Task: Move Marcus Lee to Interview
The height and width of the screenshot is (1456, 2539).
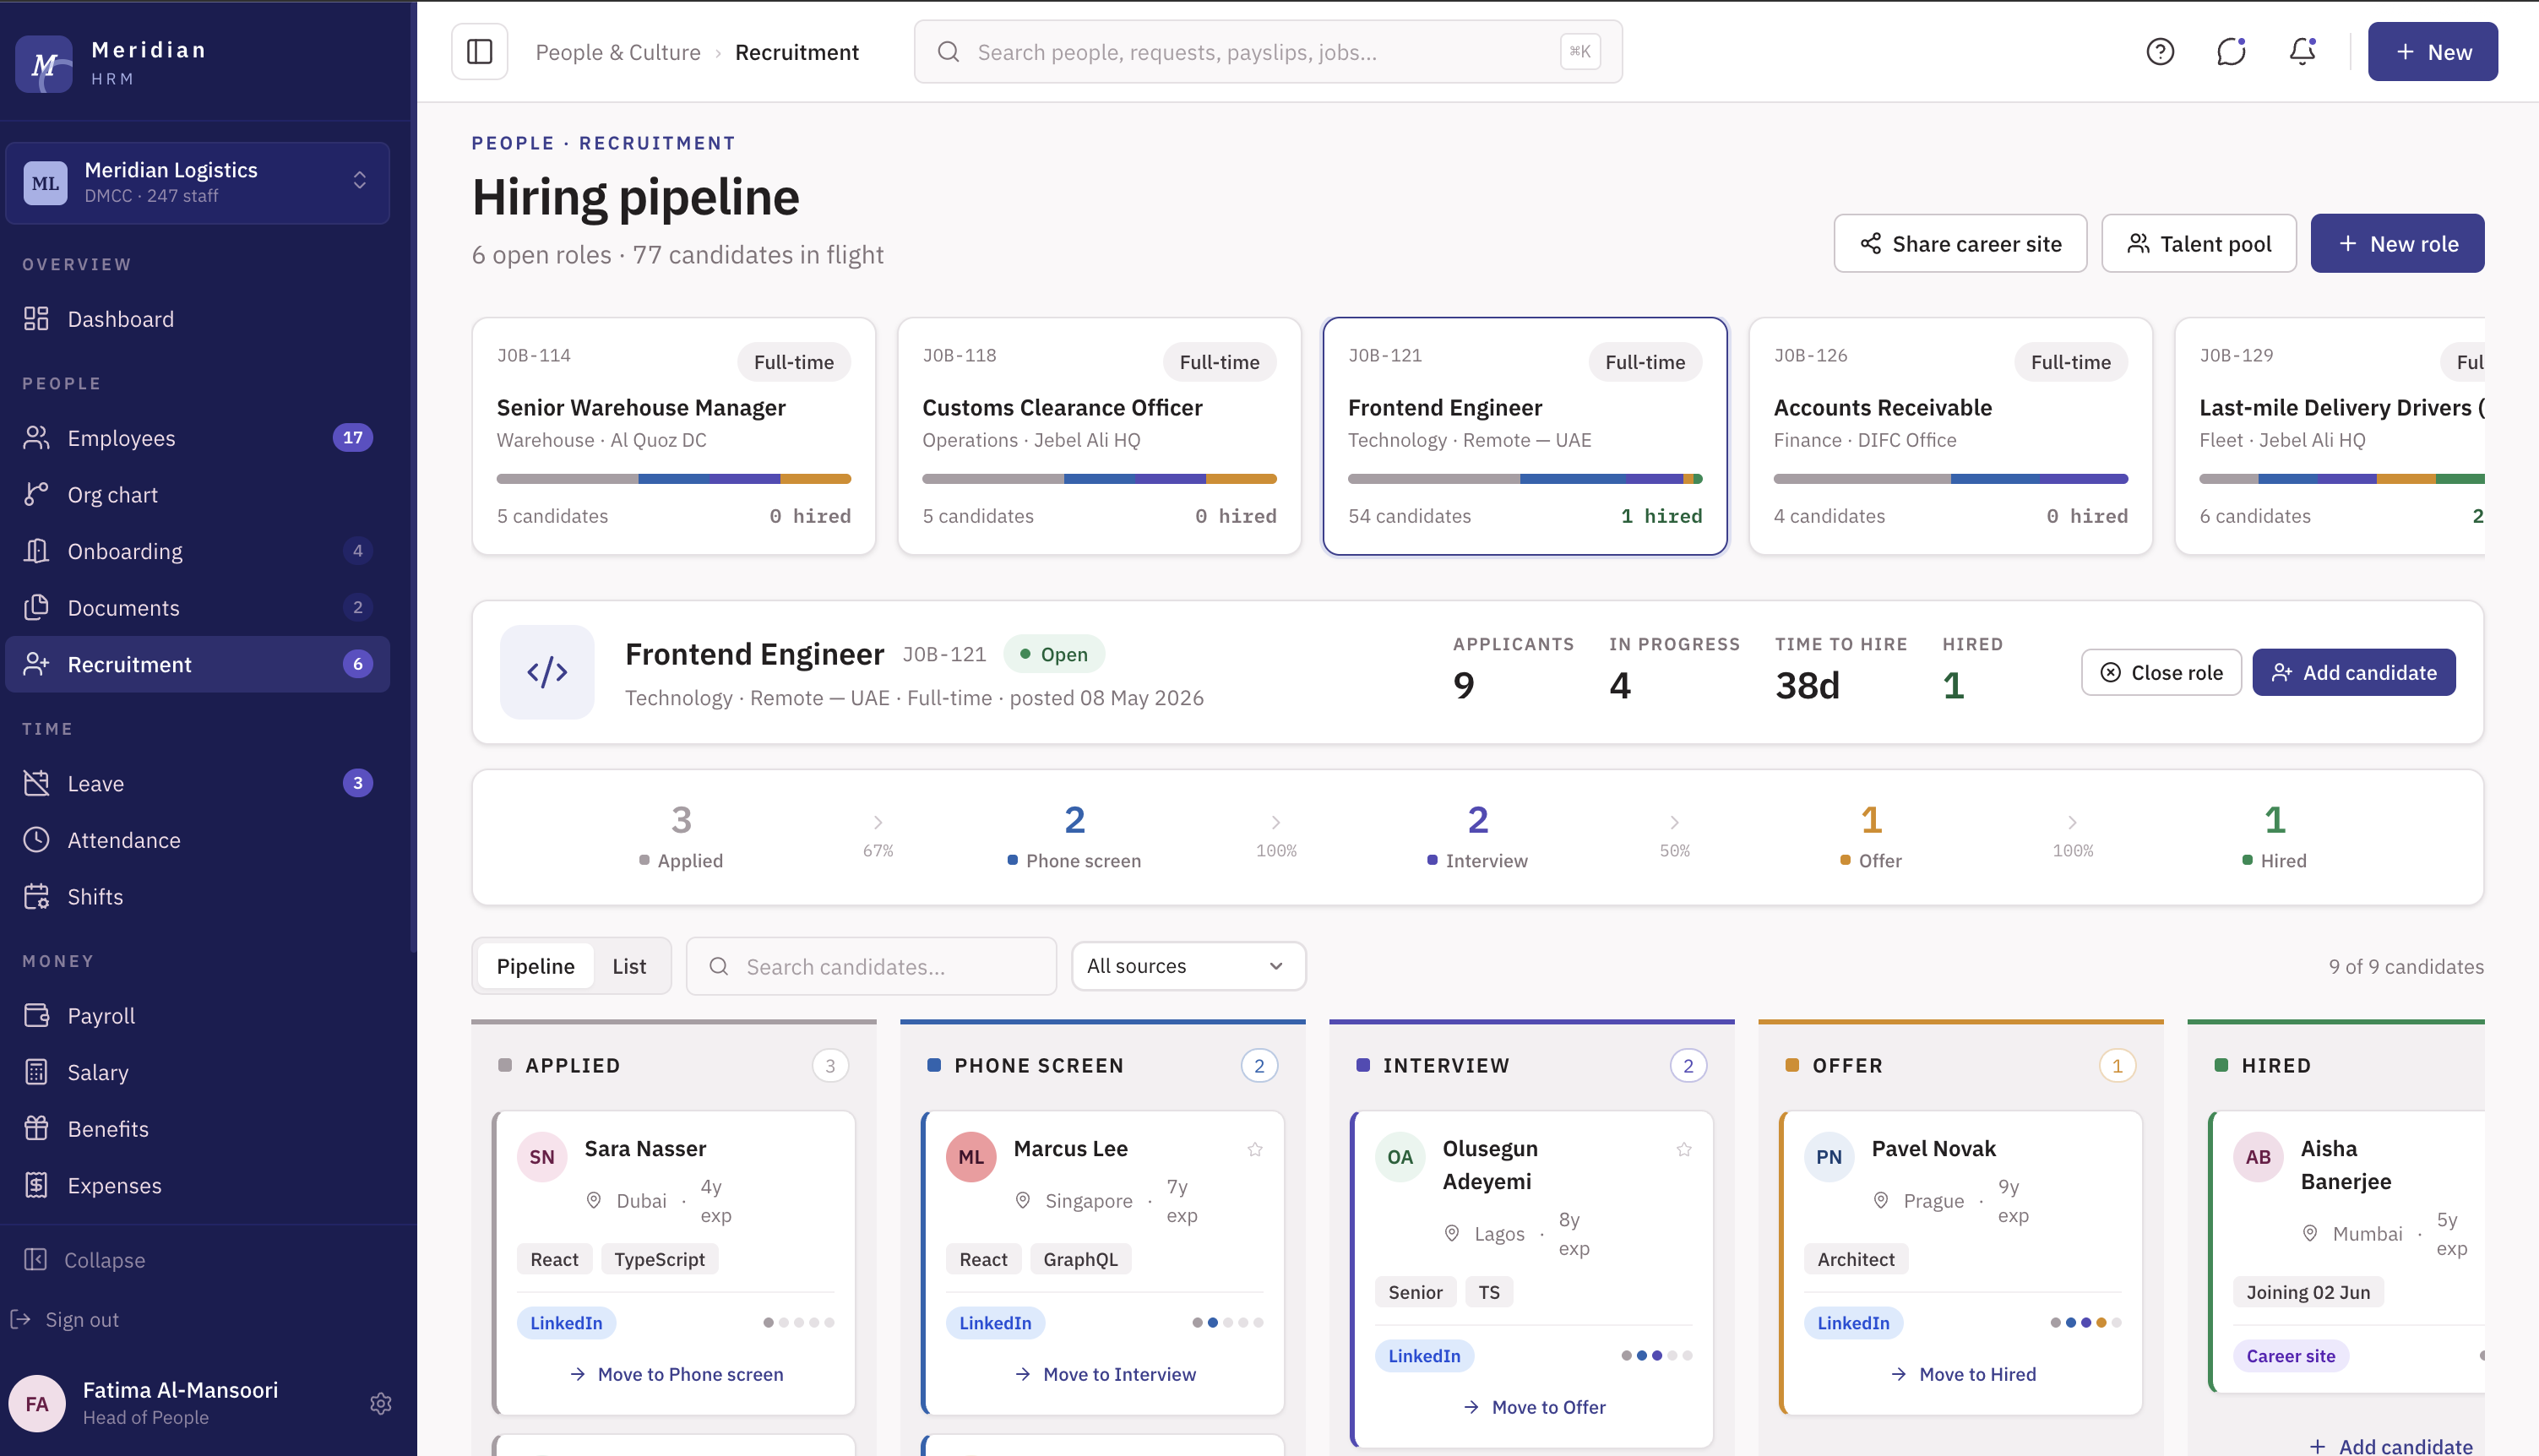Action: pos(1105,1374)
